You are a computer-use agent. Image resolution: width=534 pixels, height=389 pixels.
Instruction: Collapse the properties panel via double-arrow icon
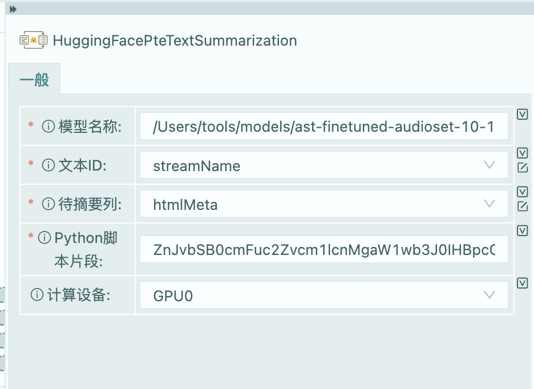pos(14,9)
